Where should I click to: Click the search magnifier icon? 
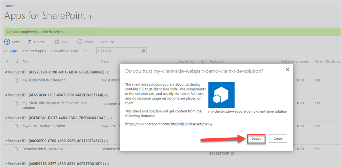coord(143,51)
